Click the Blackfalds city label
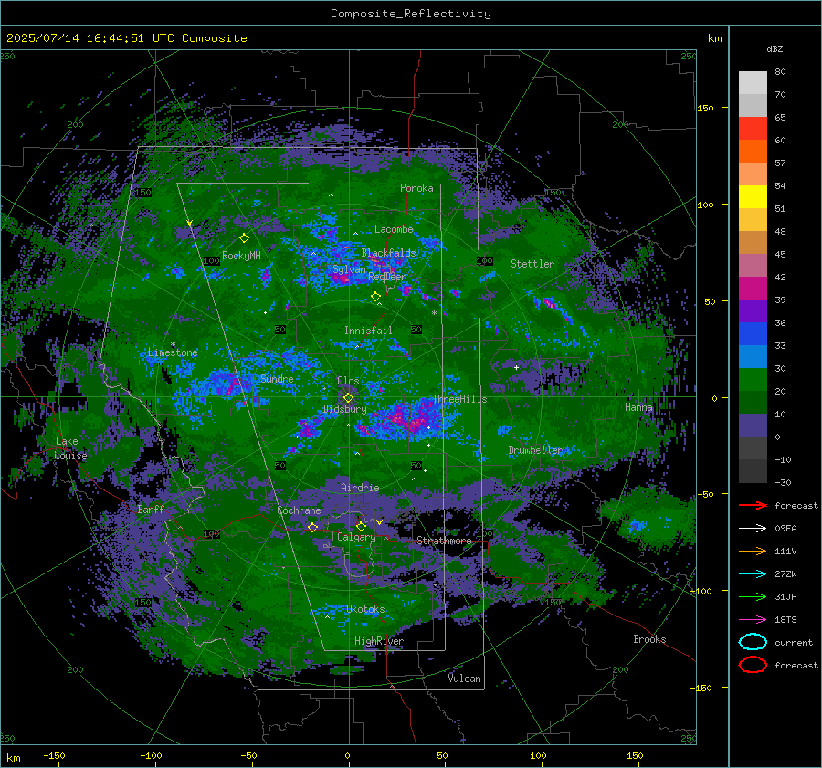 [x=388, y=253]
